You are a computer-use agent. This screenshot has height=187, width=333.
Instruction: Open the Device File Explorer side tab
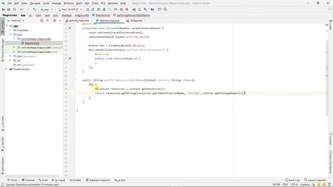coord(330,162)
